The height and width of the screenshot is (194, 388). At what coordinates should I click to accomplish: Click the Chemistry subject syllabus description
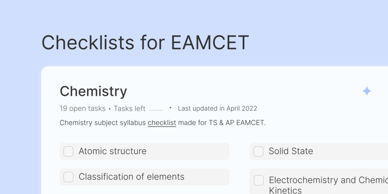pos(103,123)
